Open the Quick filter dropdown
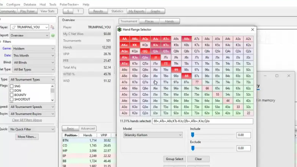This screenshot has width=297, height=167. tap(32, 129)
